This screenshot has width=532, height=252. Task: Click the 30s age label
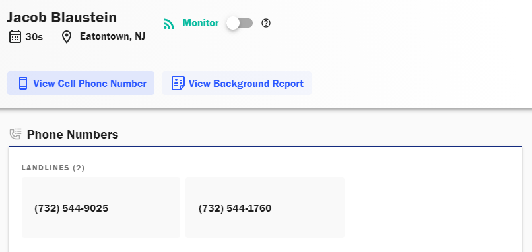pos(34,37)
